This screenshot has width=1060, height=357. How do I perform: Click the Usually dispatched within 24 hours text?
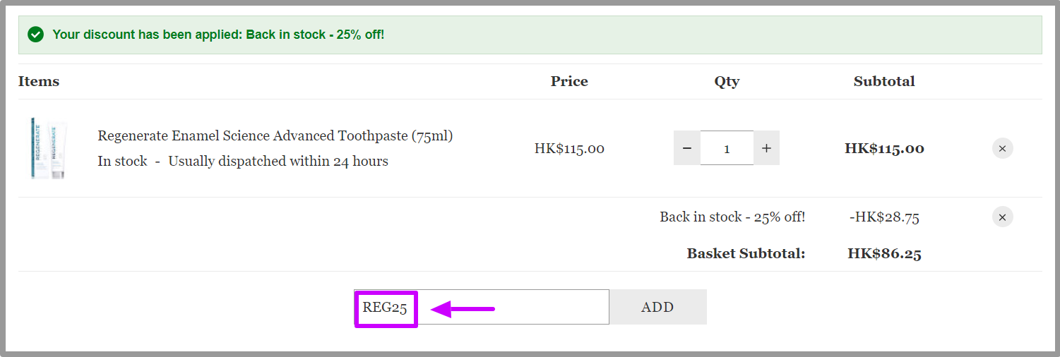tap(278, 161)
